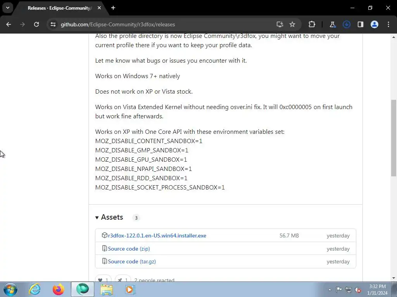The height and width of the screenshot is (297, 397).
Task: Open Windows Media Player from taskbar
Action: (131, 289)
